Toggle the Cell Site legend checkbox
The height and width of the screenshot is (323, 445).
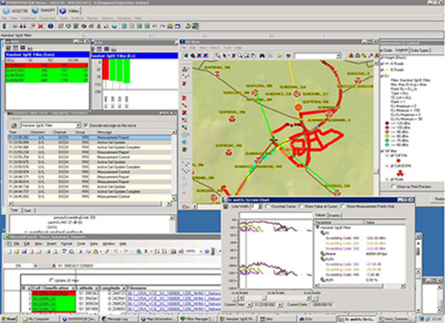[x=392, y=155]
